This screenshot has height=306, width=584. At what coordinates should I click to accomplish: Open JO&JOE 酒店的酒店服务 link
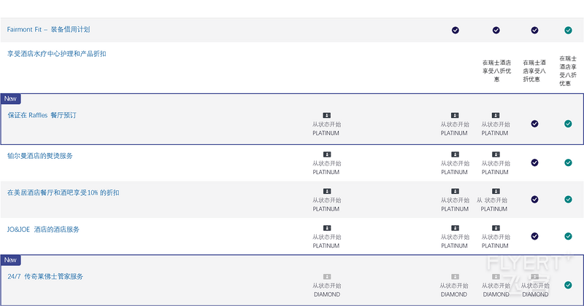(x=43, y=229)
